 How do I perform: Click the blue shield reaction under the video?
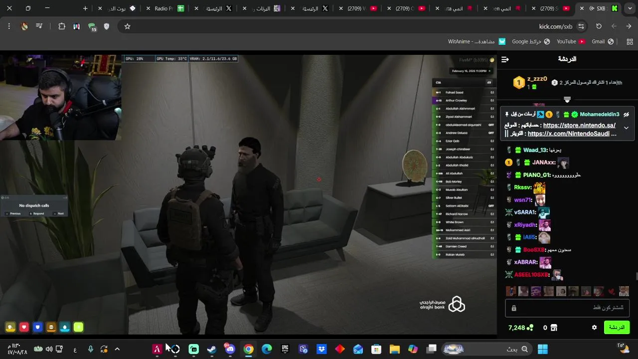point(37,328)
